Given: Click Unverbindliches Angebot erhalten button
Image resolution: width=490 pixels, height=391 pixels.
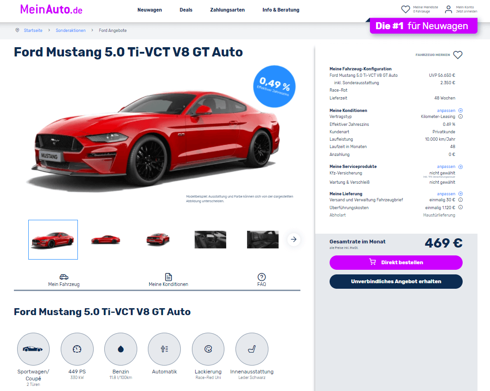Looking at the screenshot, I should click(396, 281).
